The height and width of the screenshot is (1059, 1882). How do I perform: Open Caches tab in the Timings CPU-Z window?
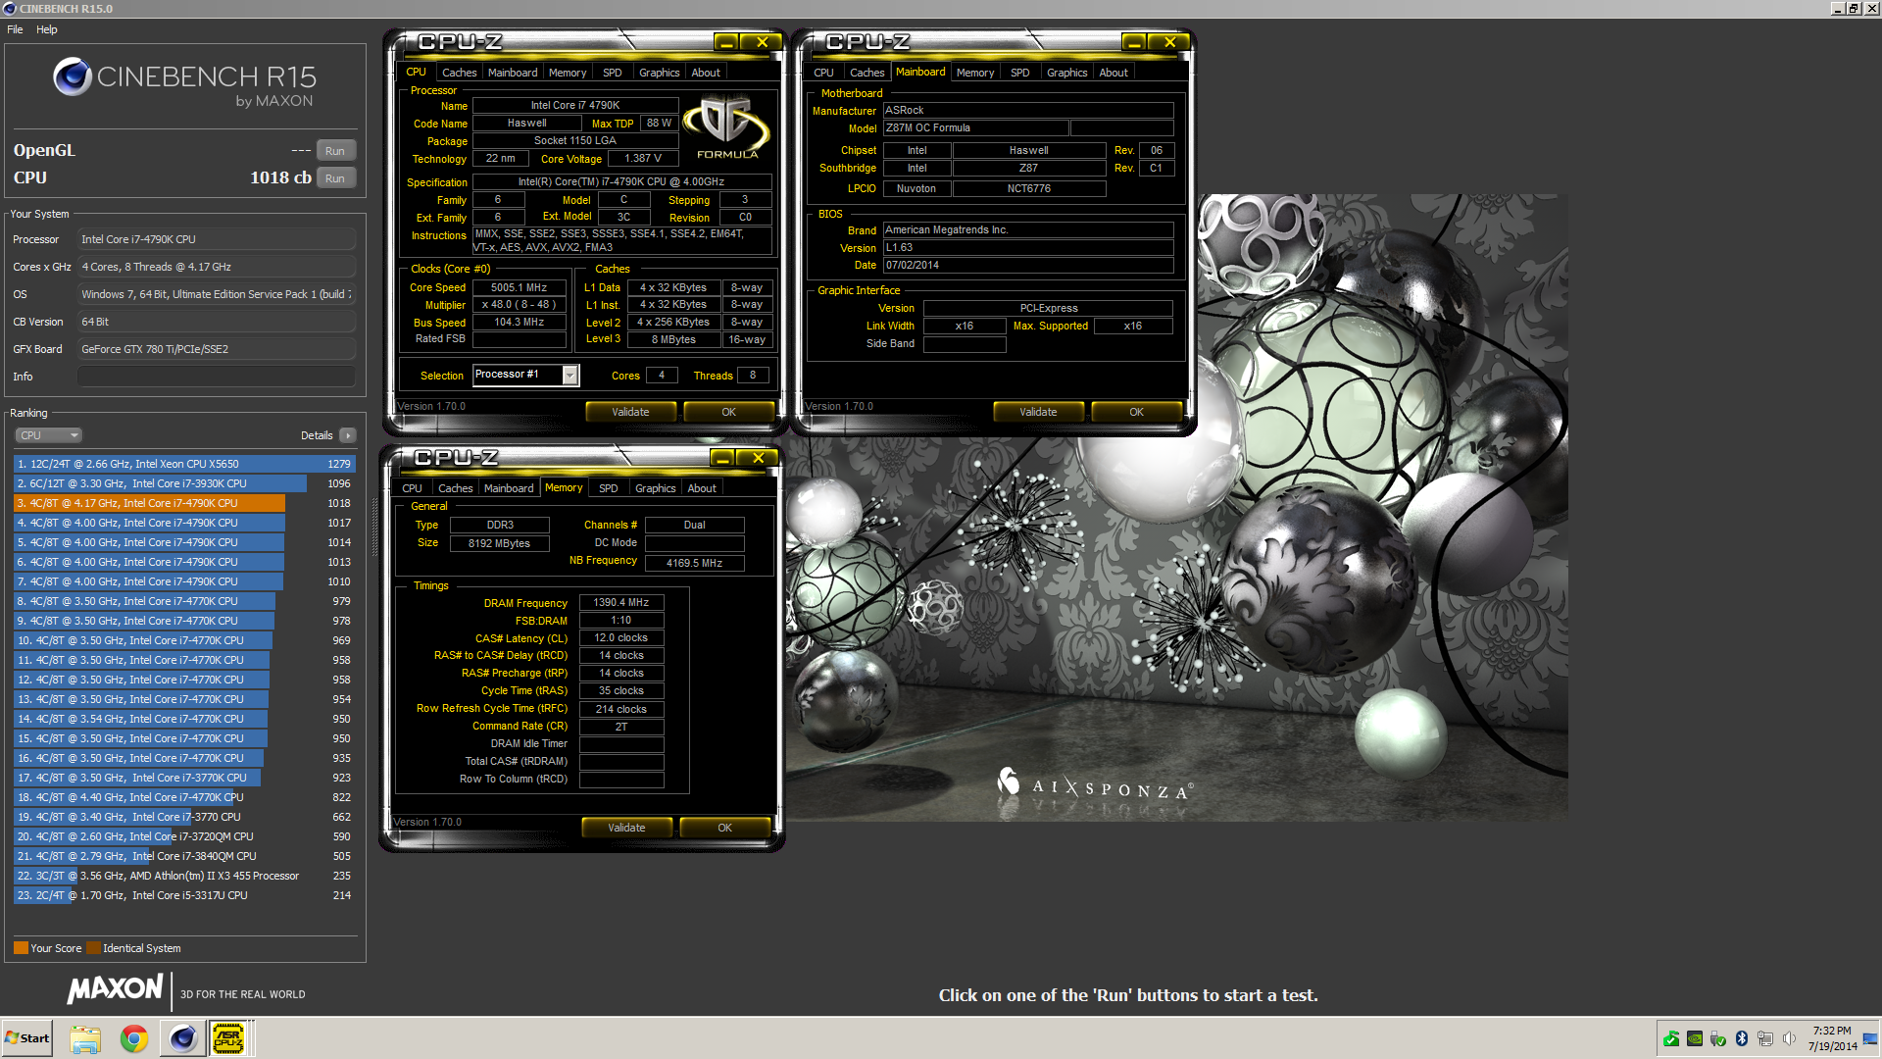coord(455,488)
